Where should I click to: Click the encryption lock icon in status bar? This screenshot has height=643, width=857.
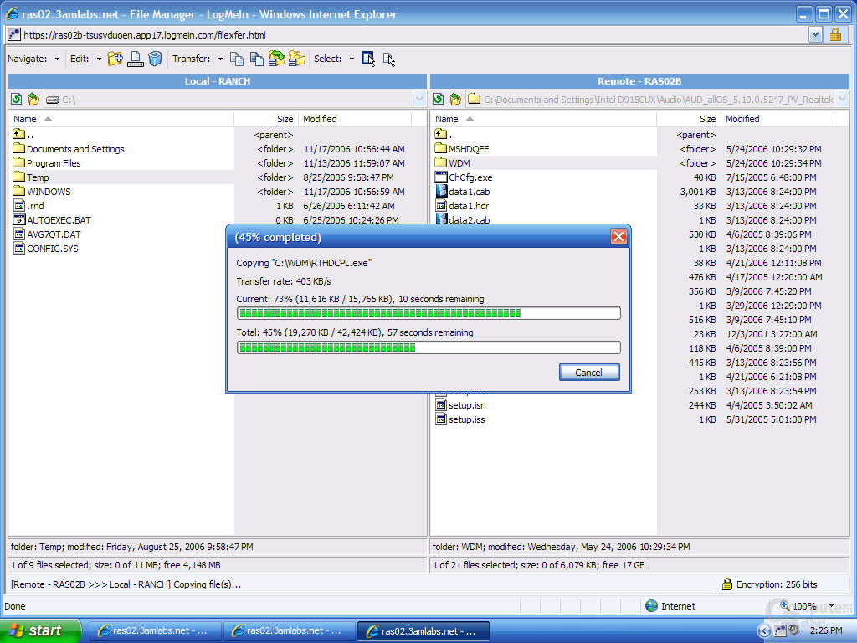tap(727, 584)
